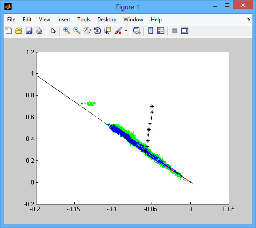Expand the Brush color dropdown arrow

tap(126, 31)
